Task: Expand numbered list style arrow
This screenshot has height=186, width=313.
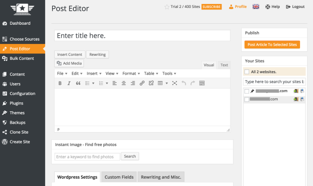Action: pyautogui.click(x=107, y=83)
